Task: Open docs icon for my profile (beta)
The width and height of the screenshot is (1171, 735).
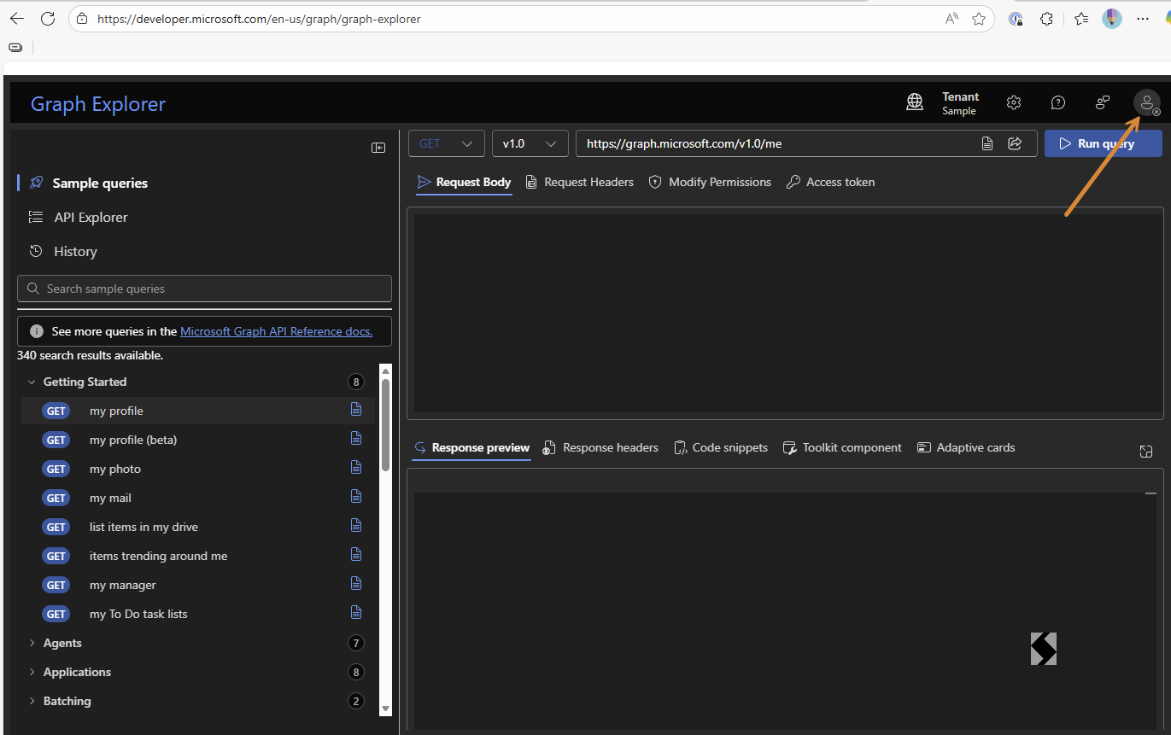Action: click(x=356, y=439)
